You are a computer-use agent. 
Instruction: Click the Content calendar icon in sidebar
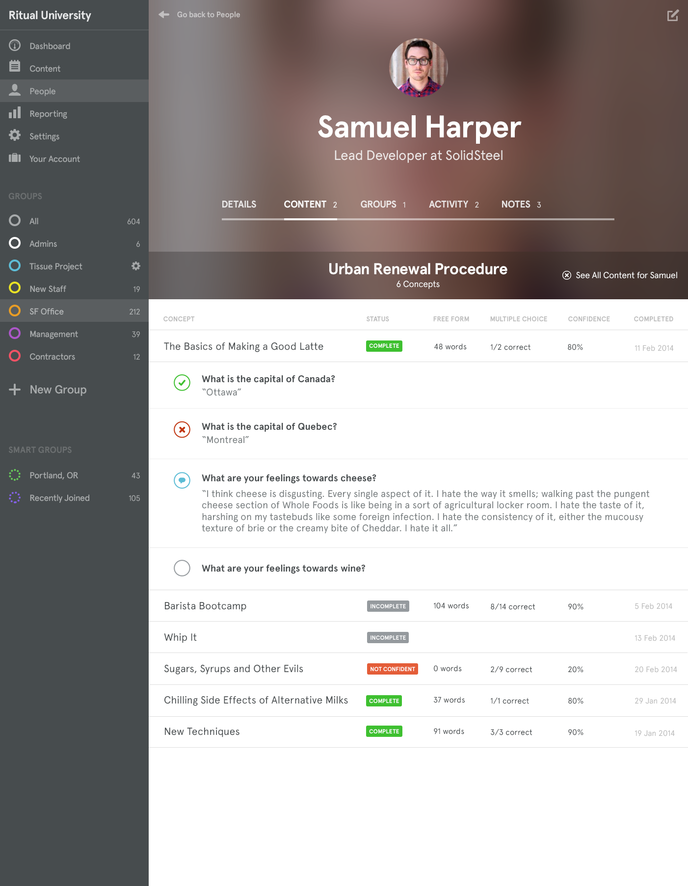click(15, 66)
